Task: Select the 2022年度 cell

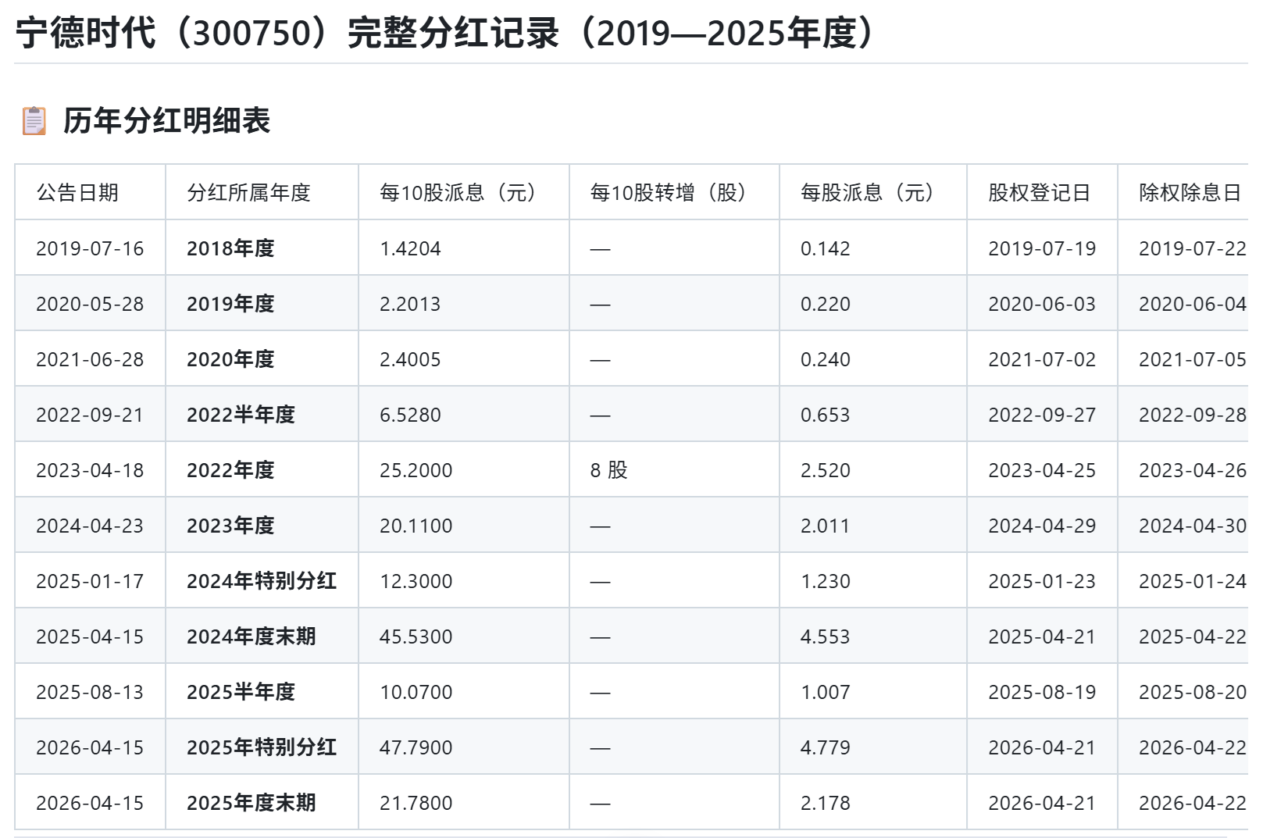Action: click(230, 470)
